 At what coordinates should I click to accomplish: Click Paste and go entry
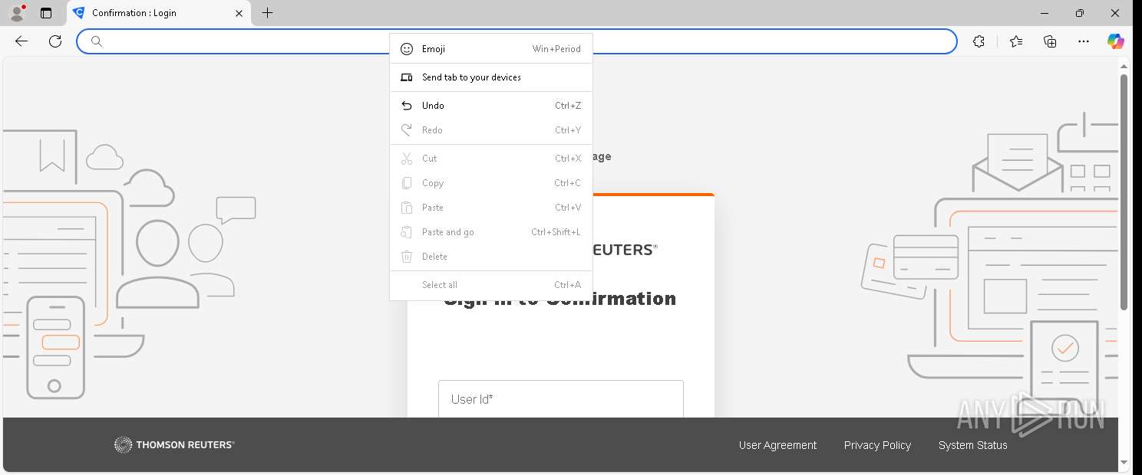pos(491,232)
